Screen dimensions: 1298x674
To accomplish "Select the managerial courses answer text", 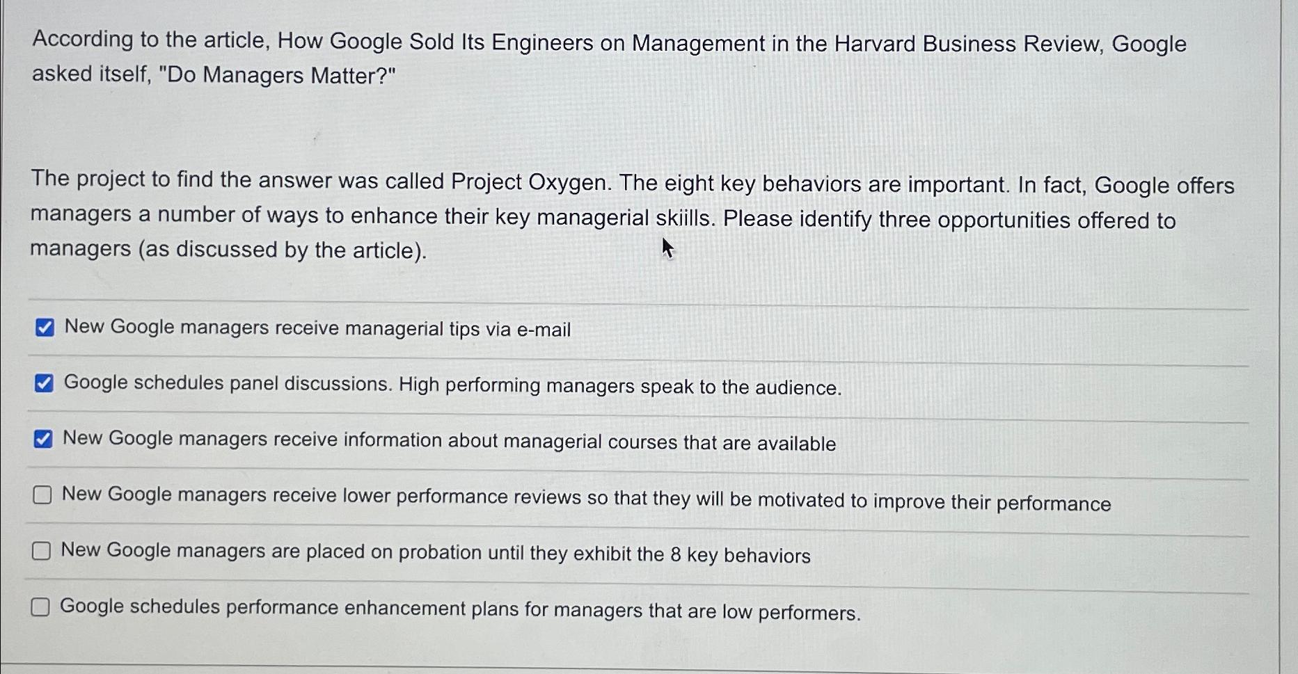I will (449, 440).
